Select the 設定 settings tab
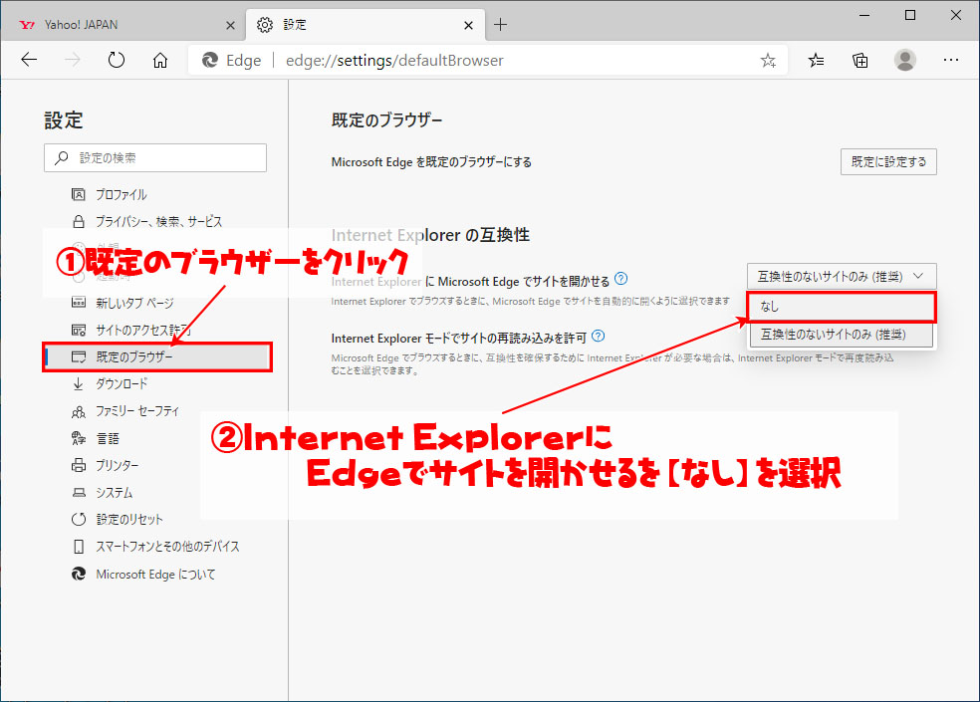Screen dimensions: 980x702 pos(366,25)
